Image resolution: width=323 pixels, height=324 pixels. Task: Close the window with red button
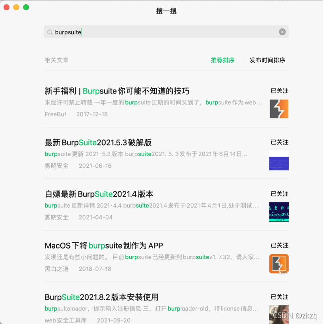coord(7,7)
